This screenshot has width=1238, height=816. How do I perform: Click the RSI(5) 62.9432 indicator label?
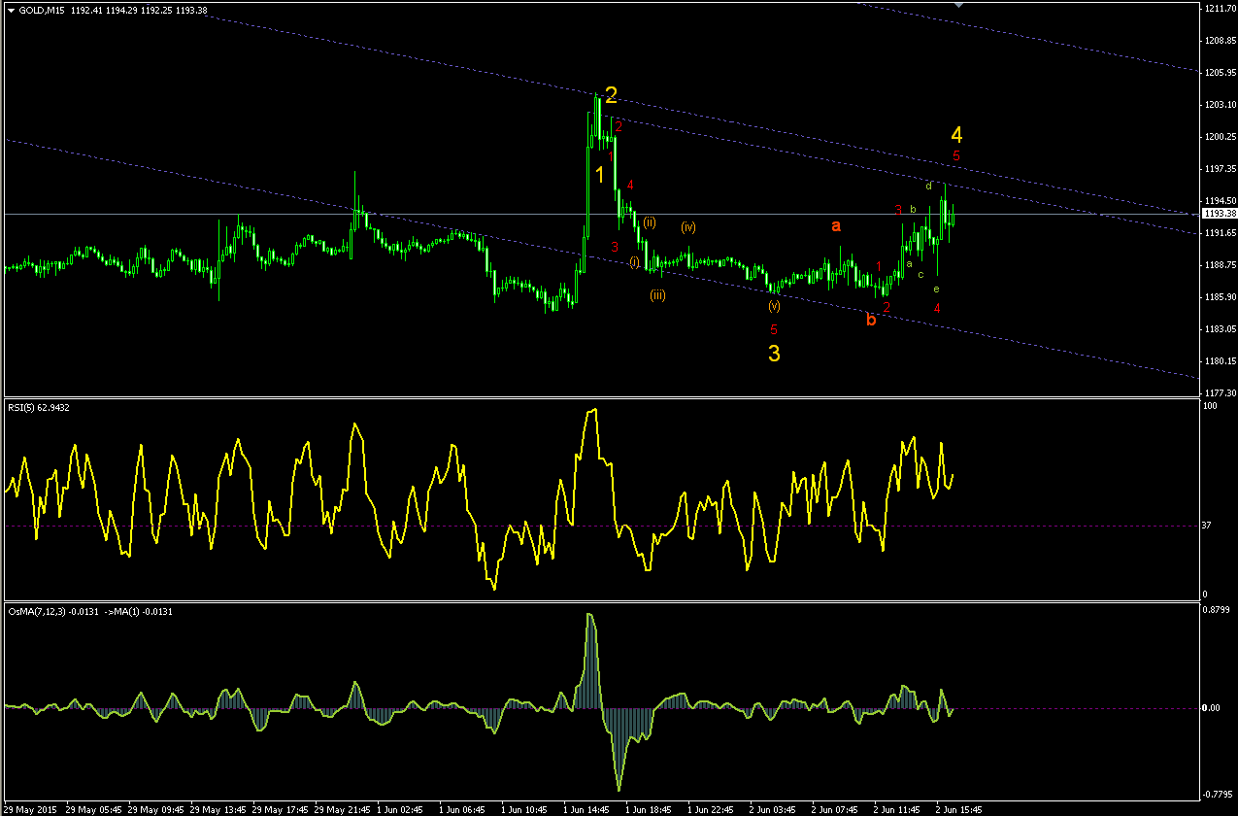point(38,407)
